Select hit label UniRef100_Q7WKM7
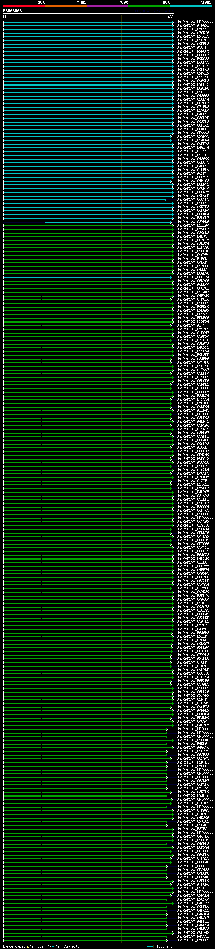This screenshot has width=215, height=949. (193, 663)
